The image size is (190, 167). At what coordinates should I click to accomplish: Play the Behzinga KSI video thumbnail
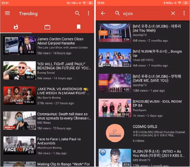tap(20, 71)
